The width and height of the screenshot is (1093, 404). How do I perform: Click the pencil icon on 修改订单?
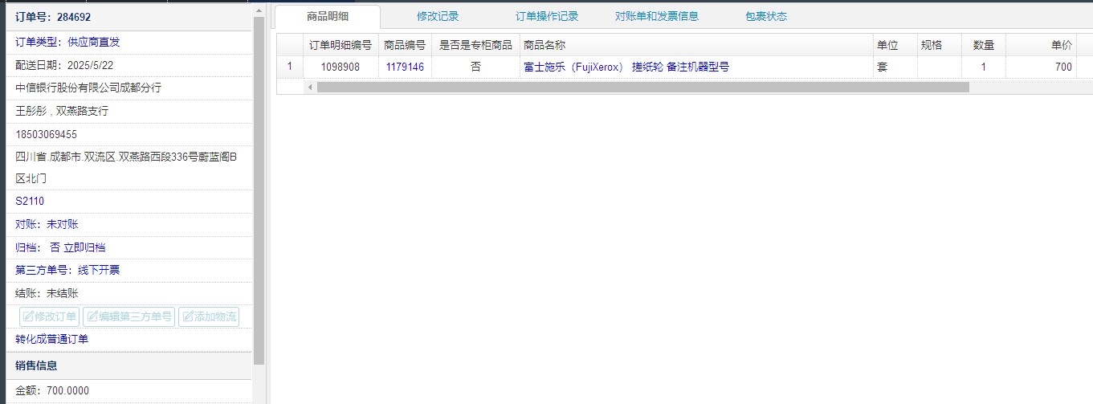28,316
